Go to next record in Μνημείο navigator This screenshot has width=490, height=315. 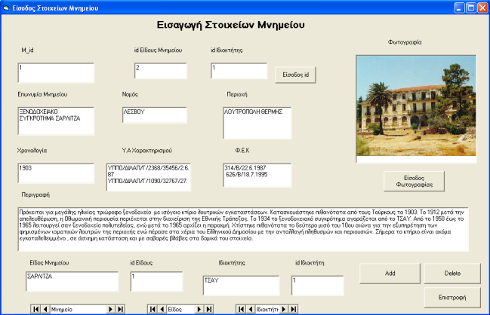110,309
